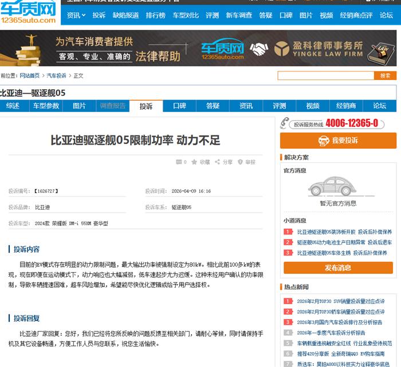The height and width of the screenshot is (367, 401).
Task: Click the comment count icon
Action: 178,162
